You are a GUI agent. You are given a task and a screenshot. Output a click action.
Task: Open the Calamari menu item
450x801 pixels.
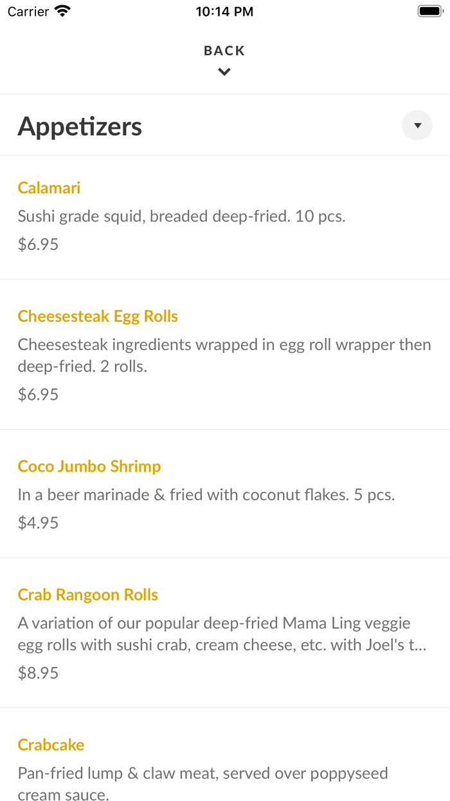pyautogui.click(x=49, y=187)
